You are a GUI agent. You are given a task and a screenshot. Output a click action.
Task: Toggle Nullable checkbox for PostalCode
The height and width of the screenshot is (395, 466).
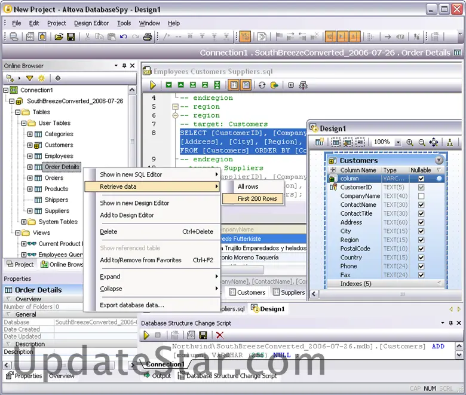421,249
